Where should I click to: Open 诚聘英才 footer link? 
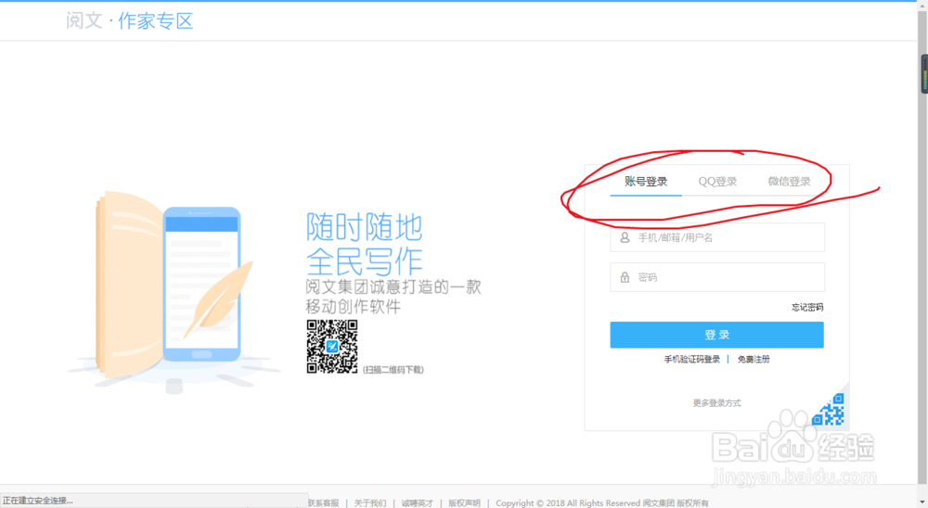(x=418, y=503)
